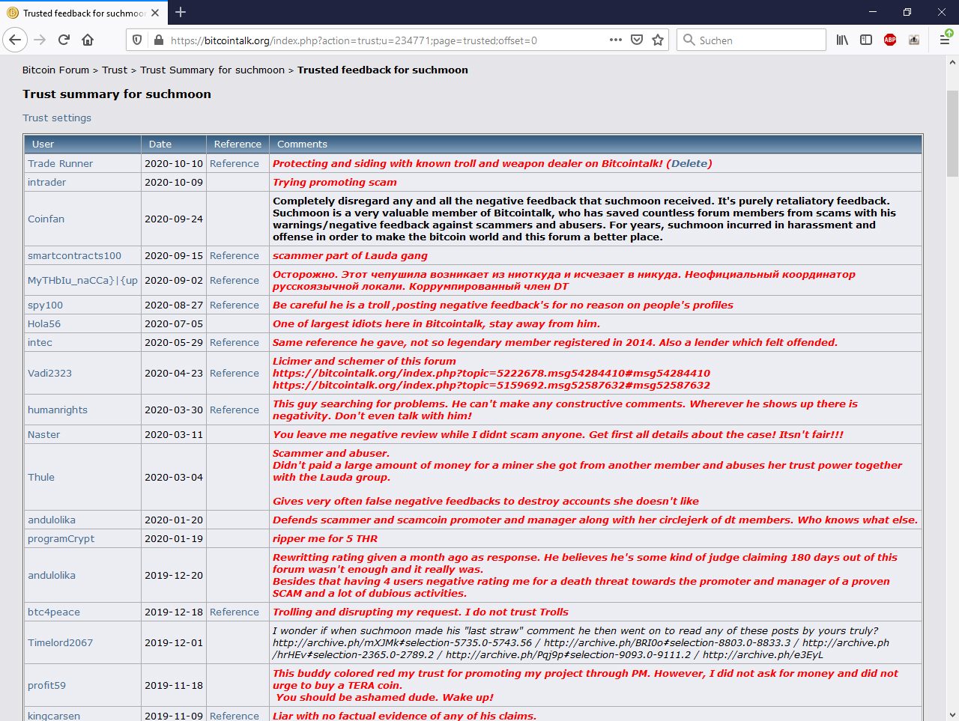Open a new browser tab
Screen dimensions: 959x721
[x=181, y=12]
